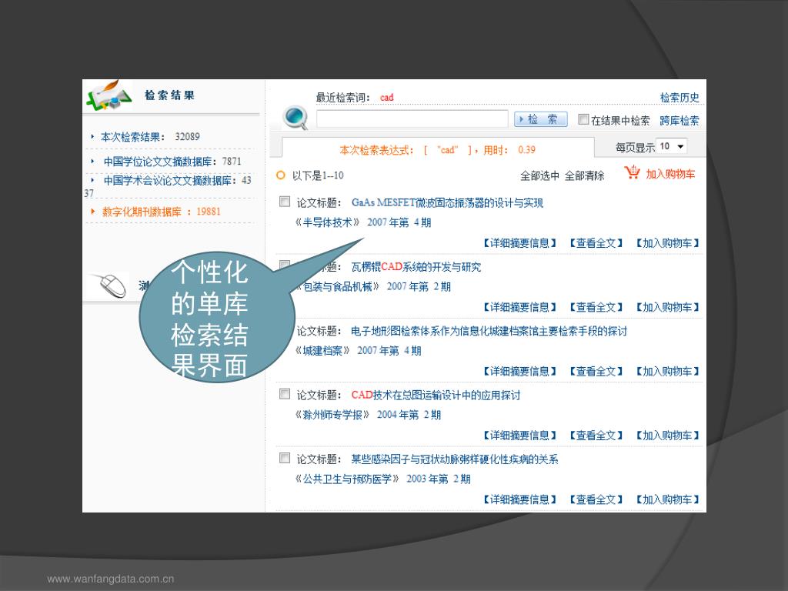Open paper 某些感染因子与冠状动脉粥样硬化性疾病的关系
The height and width of the screenshot is (591, 788).
pos(455,459)
